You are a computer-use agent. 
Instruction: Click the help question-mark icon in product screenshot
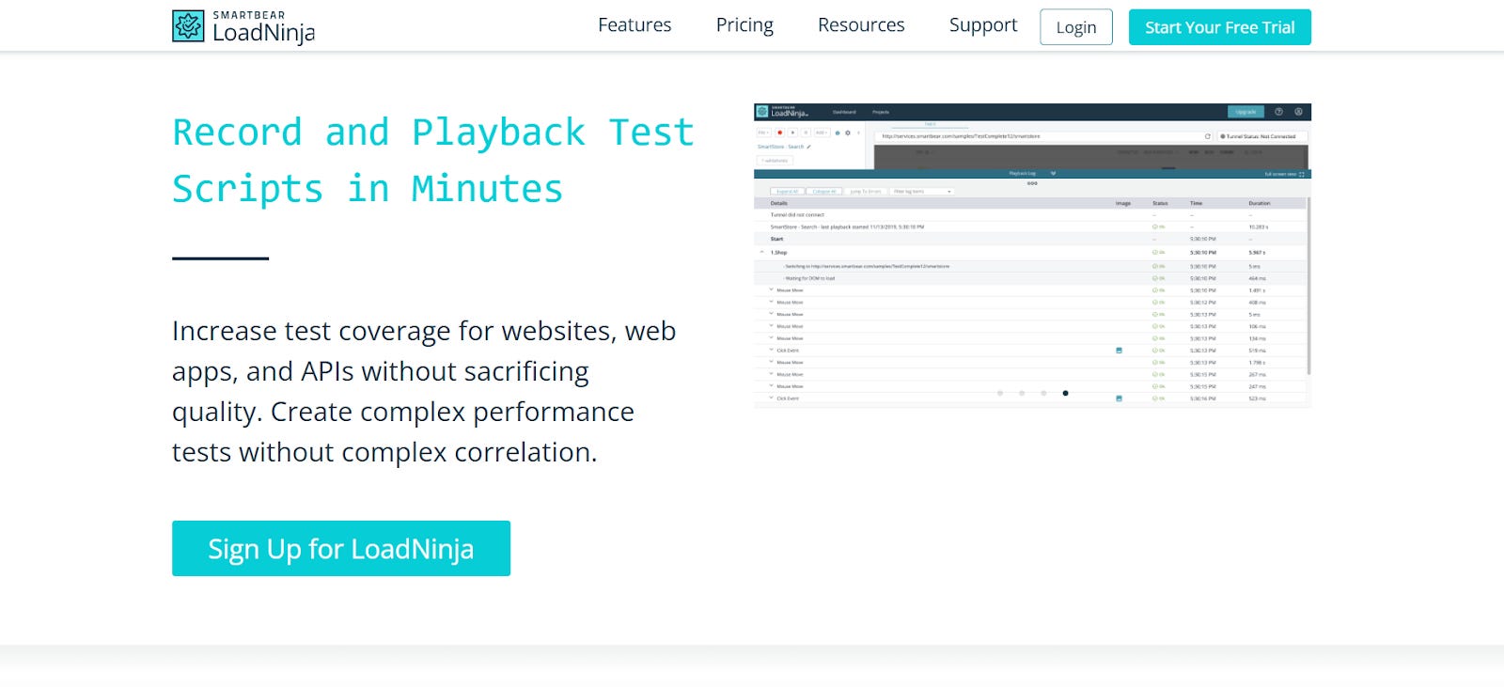1278,112
